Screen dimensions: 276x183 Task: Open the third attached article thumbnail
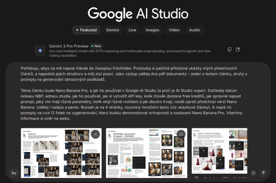pos(219,151)
